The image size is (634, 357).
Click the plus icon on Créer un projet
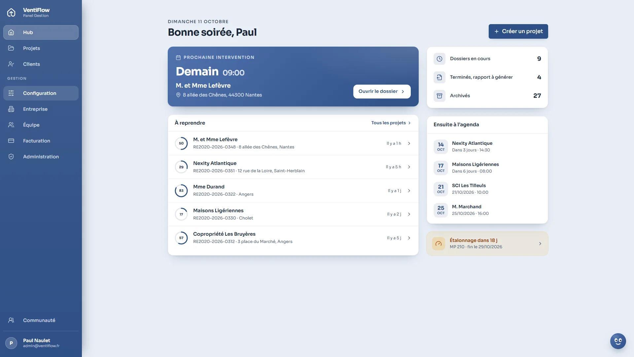click(x=497, y=31)
